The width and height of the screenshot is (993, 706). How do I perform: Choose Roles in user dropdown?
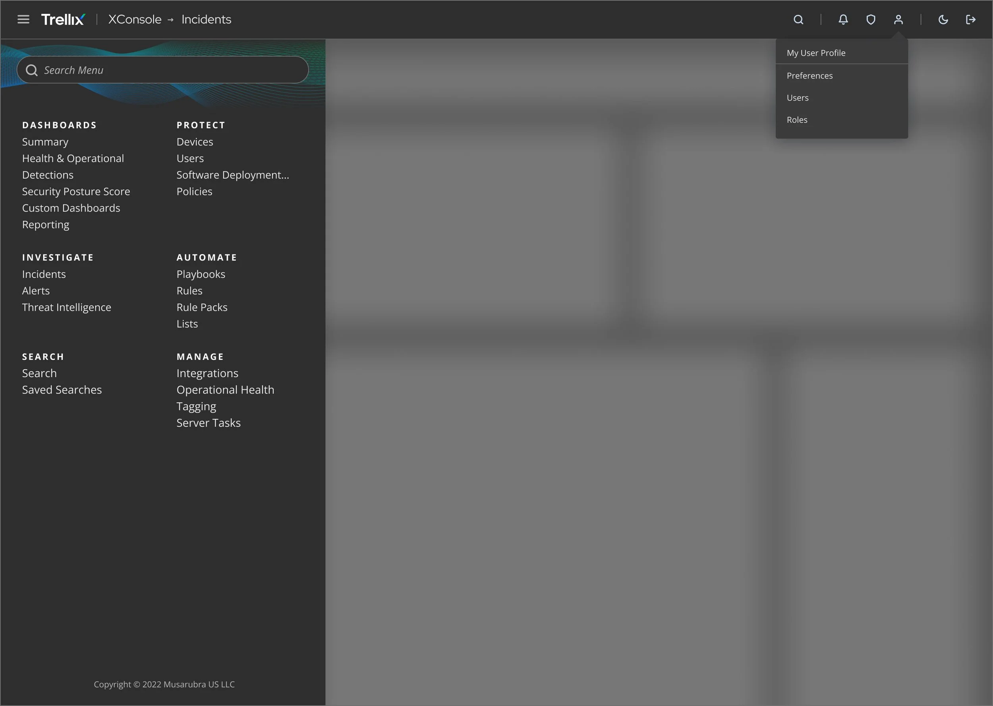click(796, 120)
